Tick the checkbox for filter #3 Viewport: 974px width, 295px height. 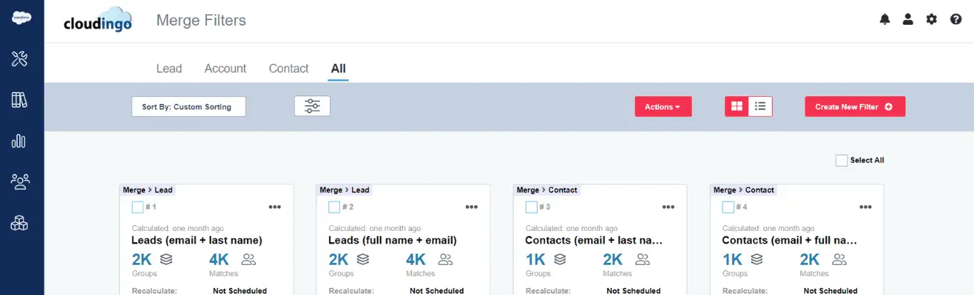point(531,207)
